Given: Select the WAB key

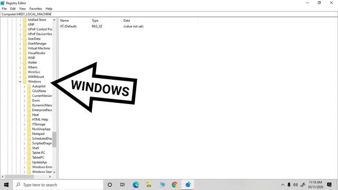Looking at the screenshot, I should point(31,58).
